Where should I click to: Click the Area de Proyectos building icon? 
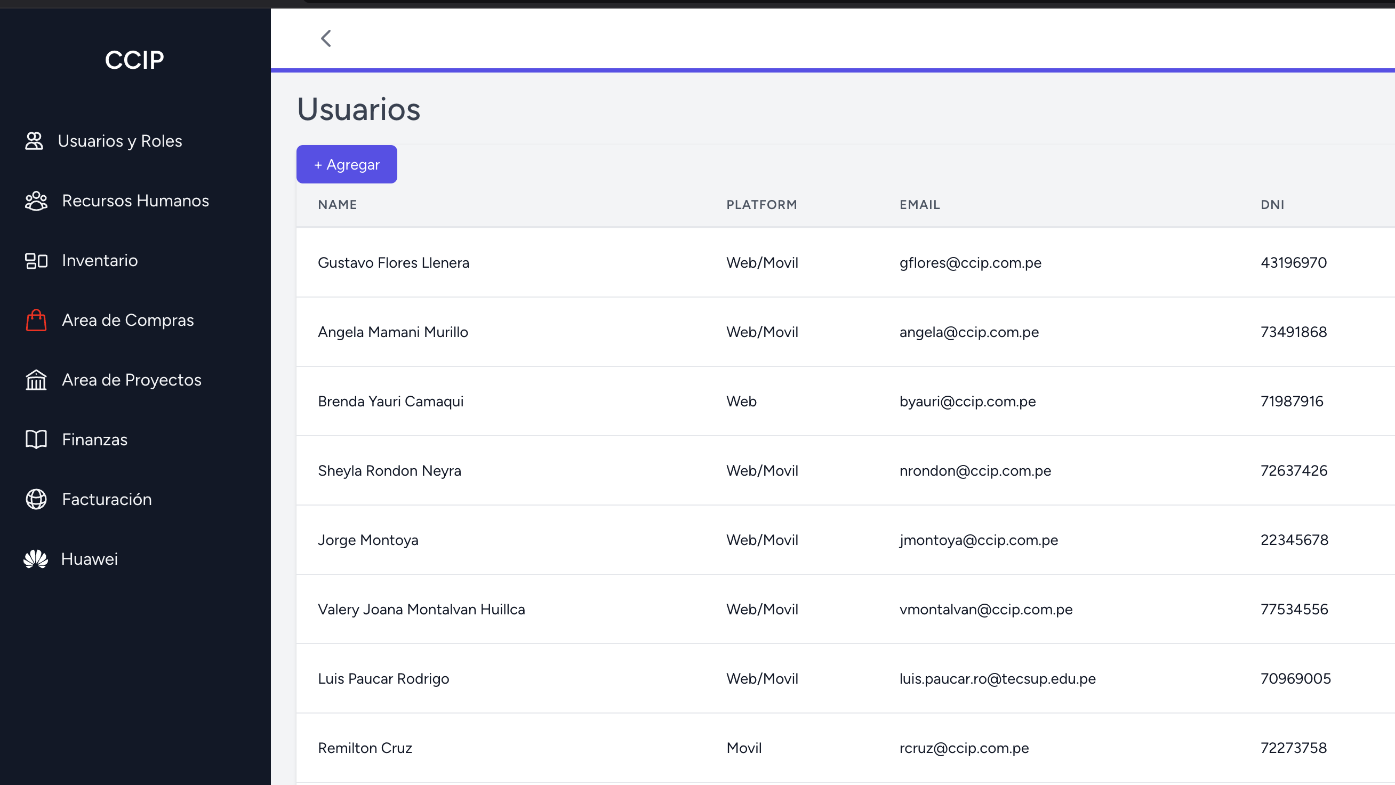click(x=36, y=380)
